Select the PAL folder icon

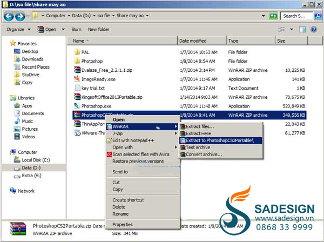(77, 52)
